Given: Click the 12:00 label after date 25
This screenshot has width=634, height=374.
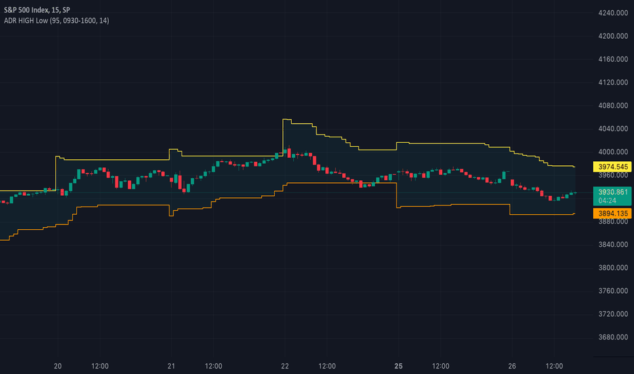Looking at the screenshot, I should tap(441, 366).
